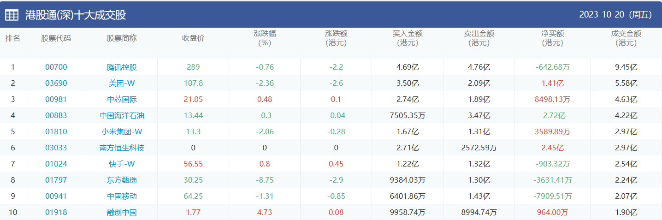Open 东方甄选 stock page
The image size is (662, 220).
[x=122, y=180]
